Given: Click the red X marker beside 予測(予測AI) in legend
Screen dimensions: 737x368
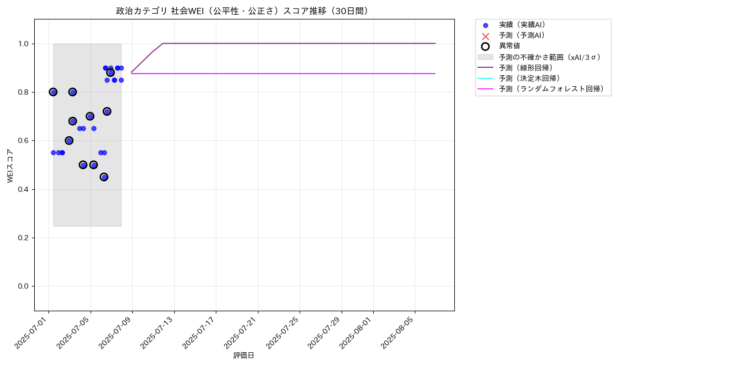Looking at the screenshot, I should (x=485, y=36).
